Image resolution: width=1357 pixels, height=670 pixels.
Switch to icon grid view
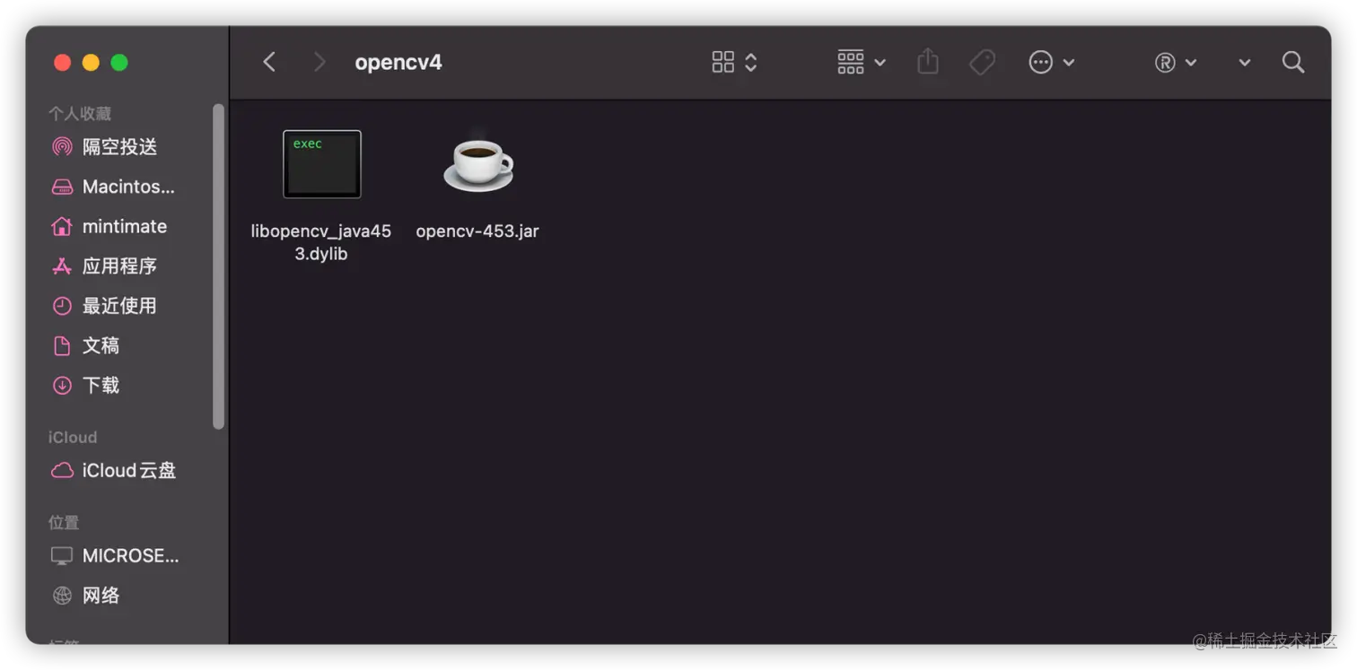click(722, 62)
